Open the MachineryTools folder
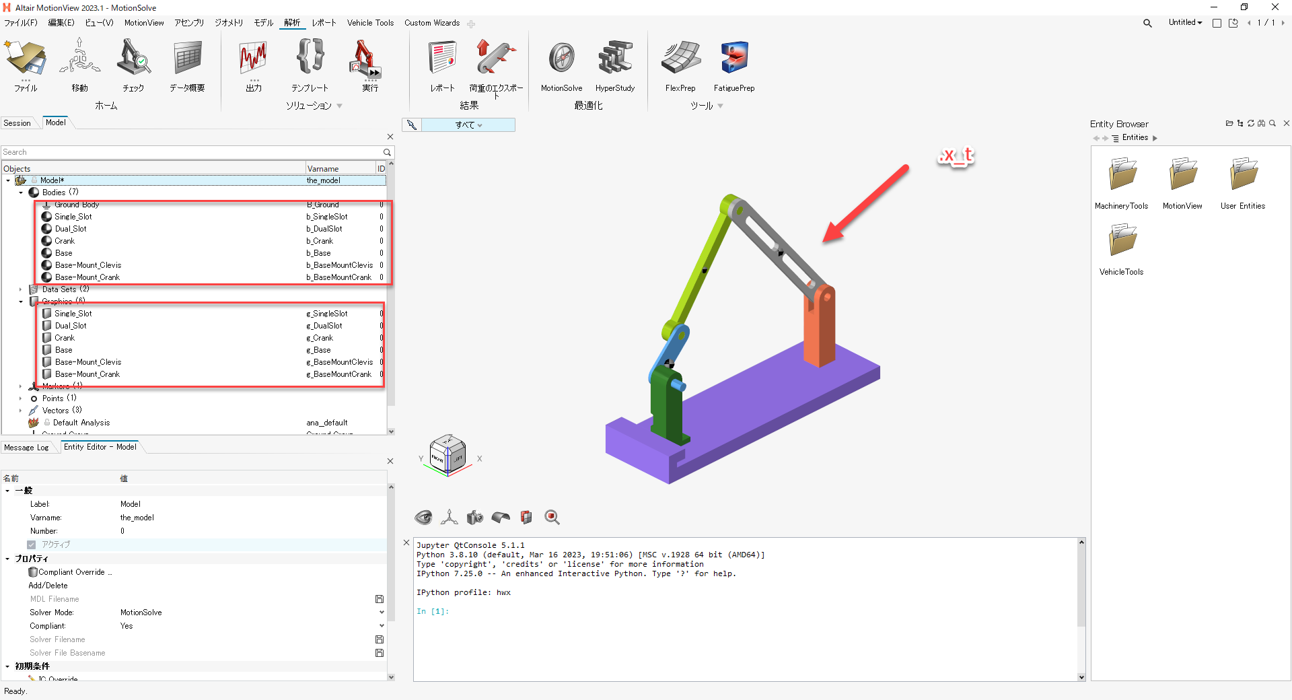 [x=1122, y=183]
